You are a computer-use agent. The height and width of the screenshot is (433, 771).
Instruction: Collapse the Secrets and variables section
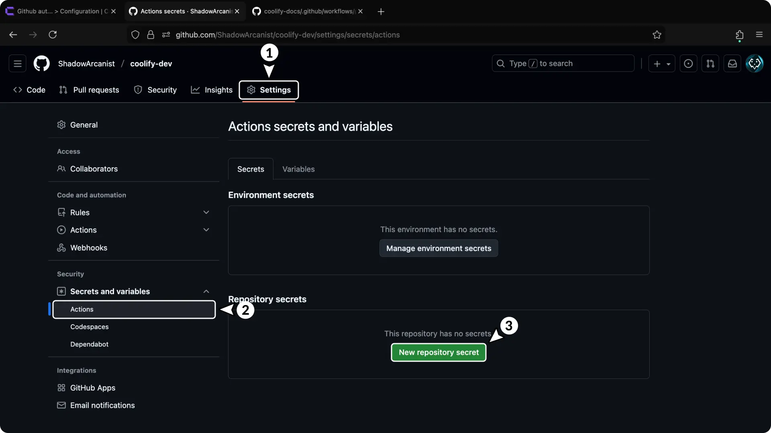click(206, 291)
